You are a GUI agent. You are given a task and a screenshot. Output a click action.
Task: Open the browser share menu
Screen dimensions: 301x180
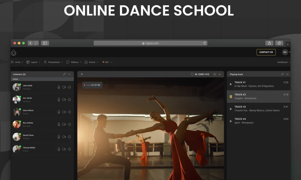[269, 43]
